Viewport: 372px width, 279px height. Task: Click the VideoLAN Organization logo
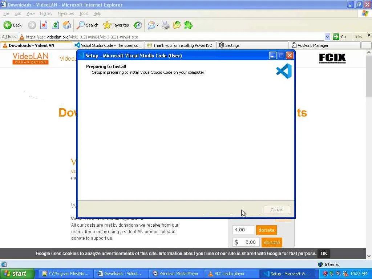click(31, 58)
